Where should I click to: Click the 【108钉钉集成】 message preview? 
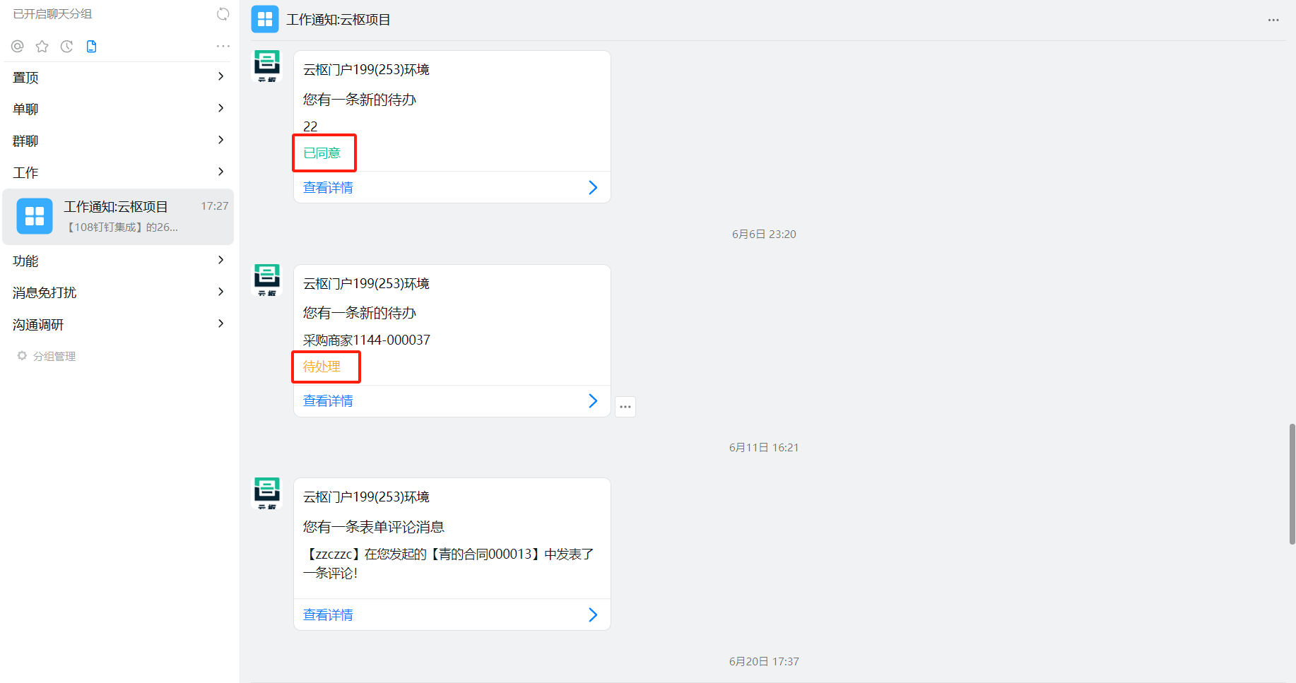pyautogui.click(x=121, y=227)
